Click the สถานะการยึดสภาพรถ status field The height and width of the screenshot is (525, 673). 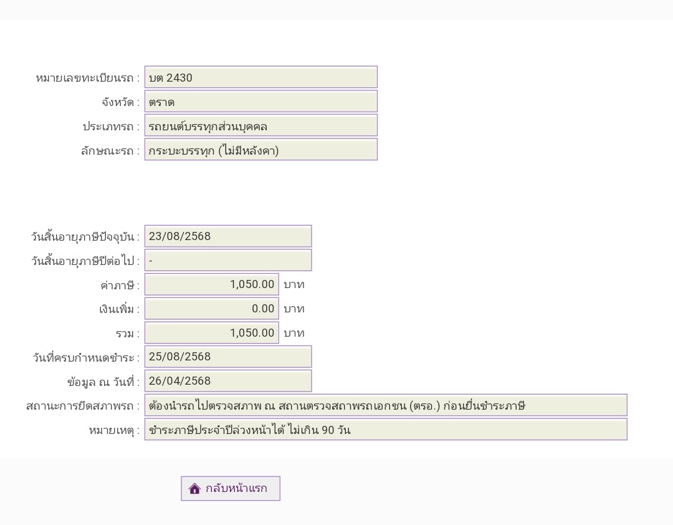(x=385, y=405)
